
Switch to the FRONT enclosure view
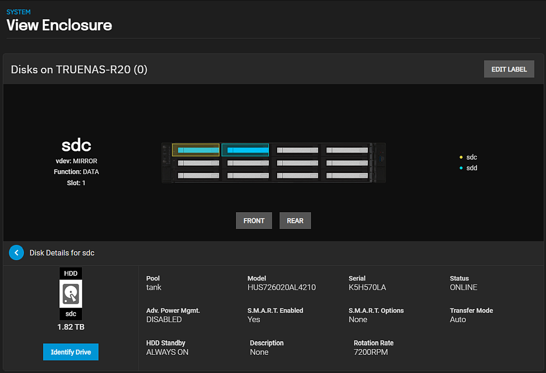coord(254,221)
